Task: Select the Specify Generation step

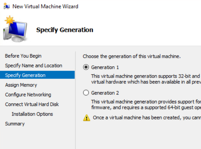Action: (x=37, y=75)
